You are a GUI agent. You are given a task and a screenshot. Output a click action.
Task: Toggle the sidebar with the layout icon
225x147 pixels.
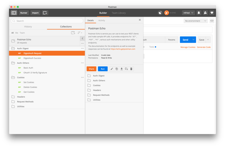coord(14,13)
